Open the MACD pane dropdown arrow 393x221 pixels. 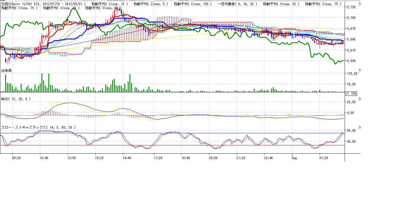[x=359, y=99]
